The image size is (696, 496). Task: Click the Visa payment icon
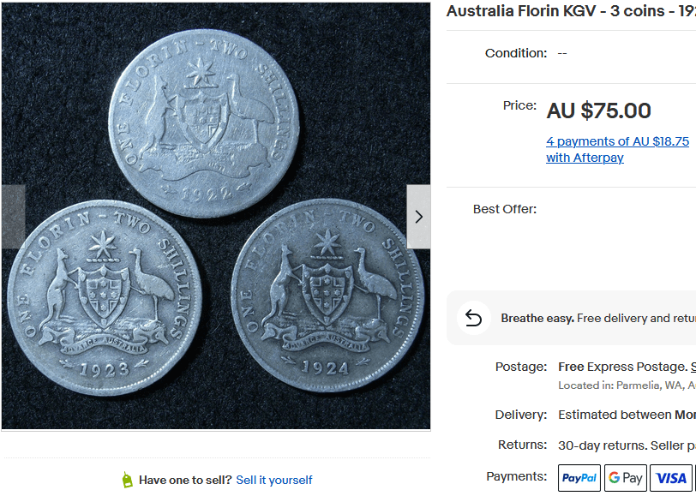[671, 478]
